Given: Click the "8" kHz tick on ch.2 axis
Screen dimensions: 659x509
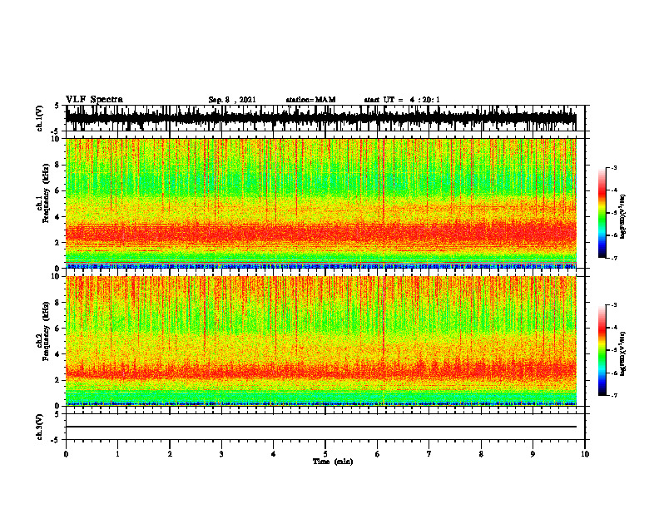Looking at the screenshot, I should (57, 303).
